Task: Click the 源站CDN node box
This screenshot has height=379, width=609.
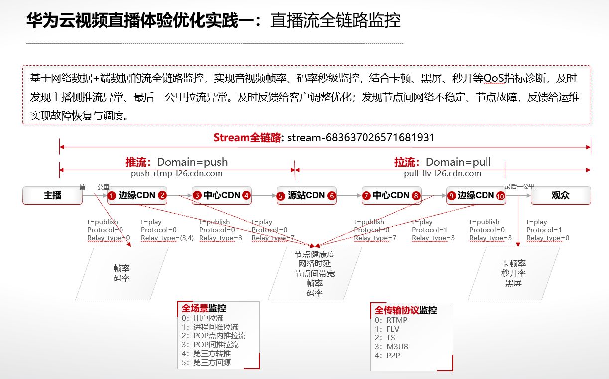Action: pos(307,195)
